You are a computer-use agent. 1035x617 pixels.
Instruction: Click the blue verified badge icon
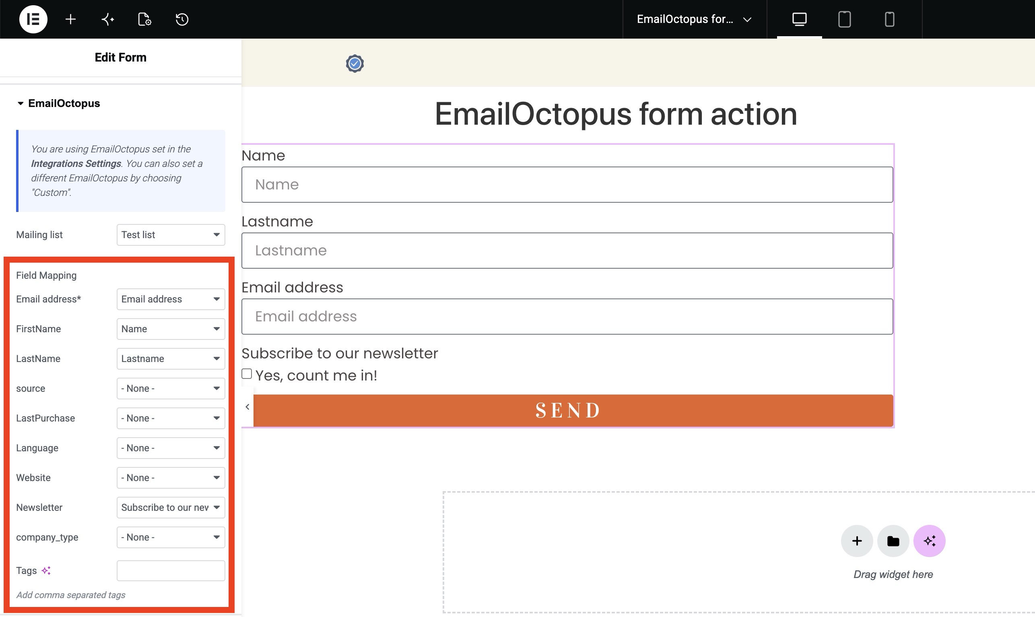pos(355,64)
